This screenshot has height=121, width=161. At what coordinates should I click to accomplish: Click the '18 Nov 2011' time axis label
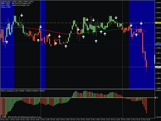[x=5, y=120]
